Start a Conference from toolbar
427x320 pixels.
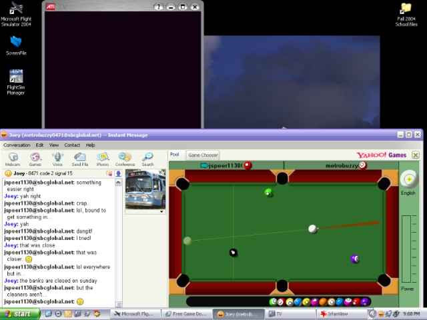point(125,158)
